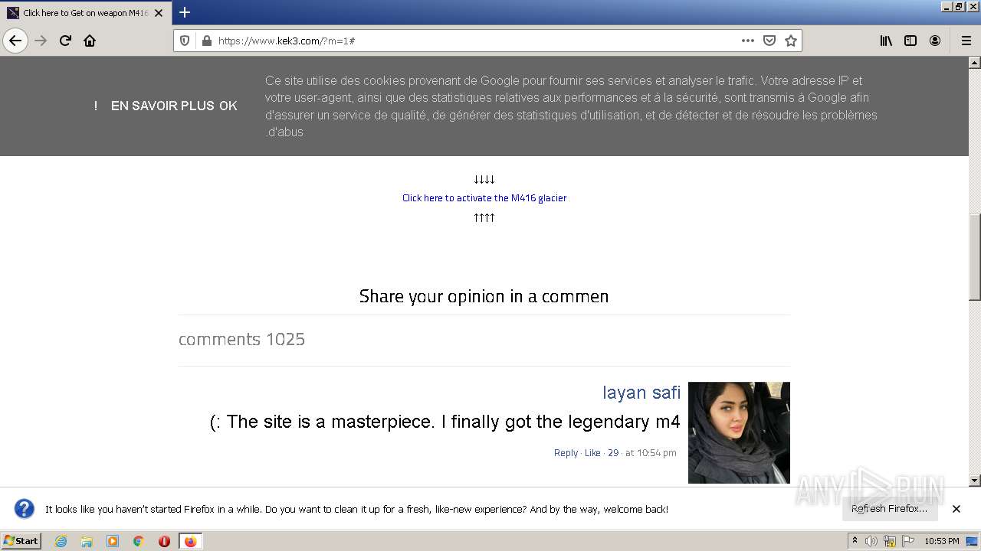Click here to activate M416 glacier
The width and height of the screenshot is (981, 551).
[x=484, y=197]
